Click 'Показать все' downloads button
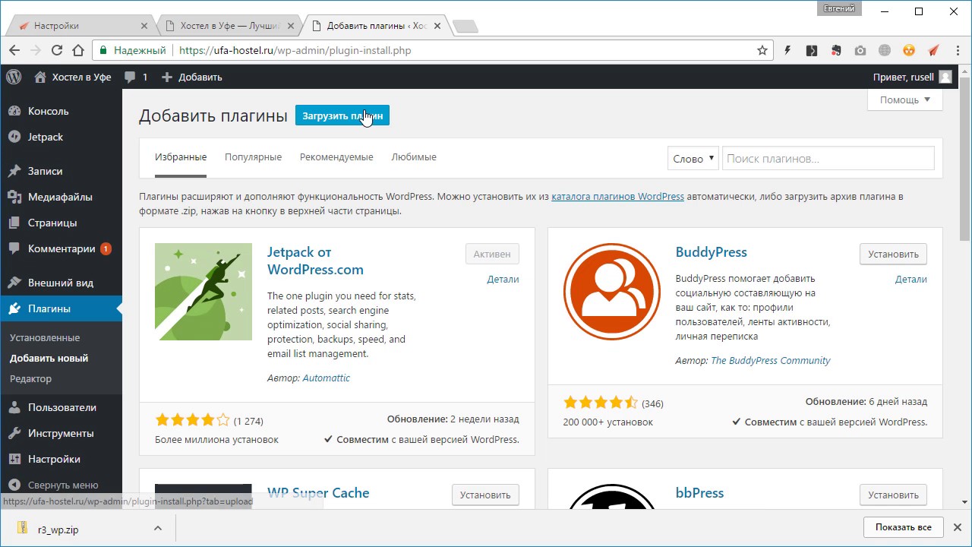The width and height of the screenshot is (972, 547). pyautogui.click(x=903, y=527)
